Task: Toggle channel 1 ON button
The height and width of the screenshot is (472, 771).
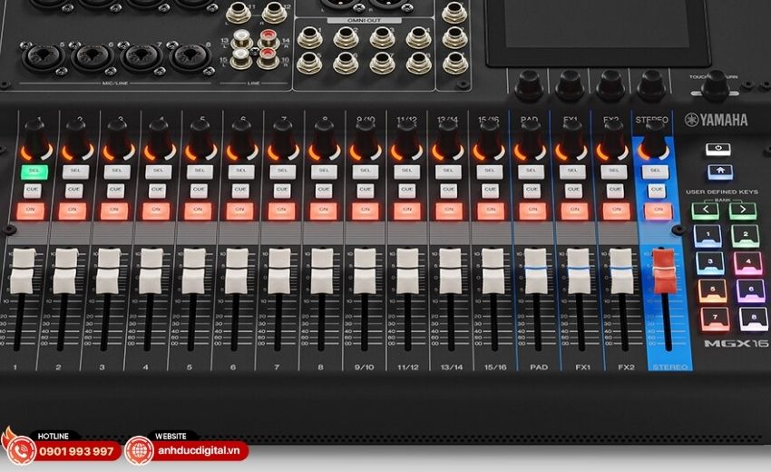Action: 31,211
